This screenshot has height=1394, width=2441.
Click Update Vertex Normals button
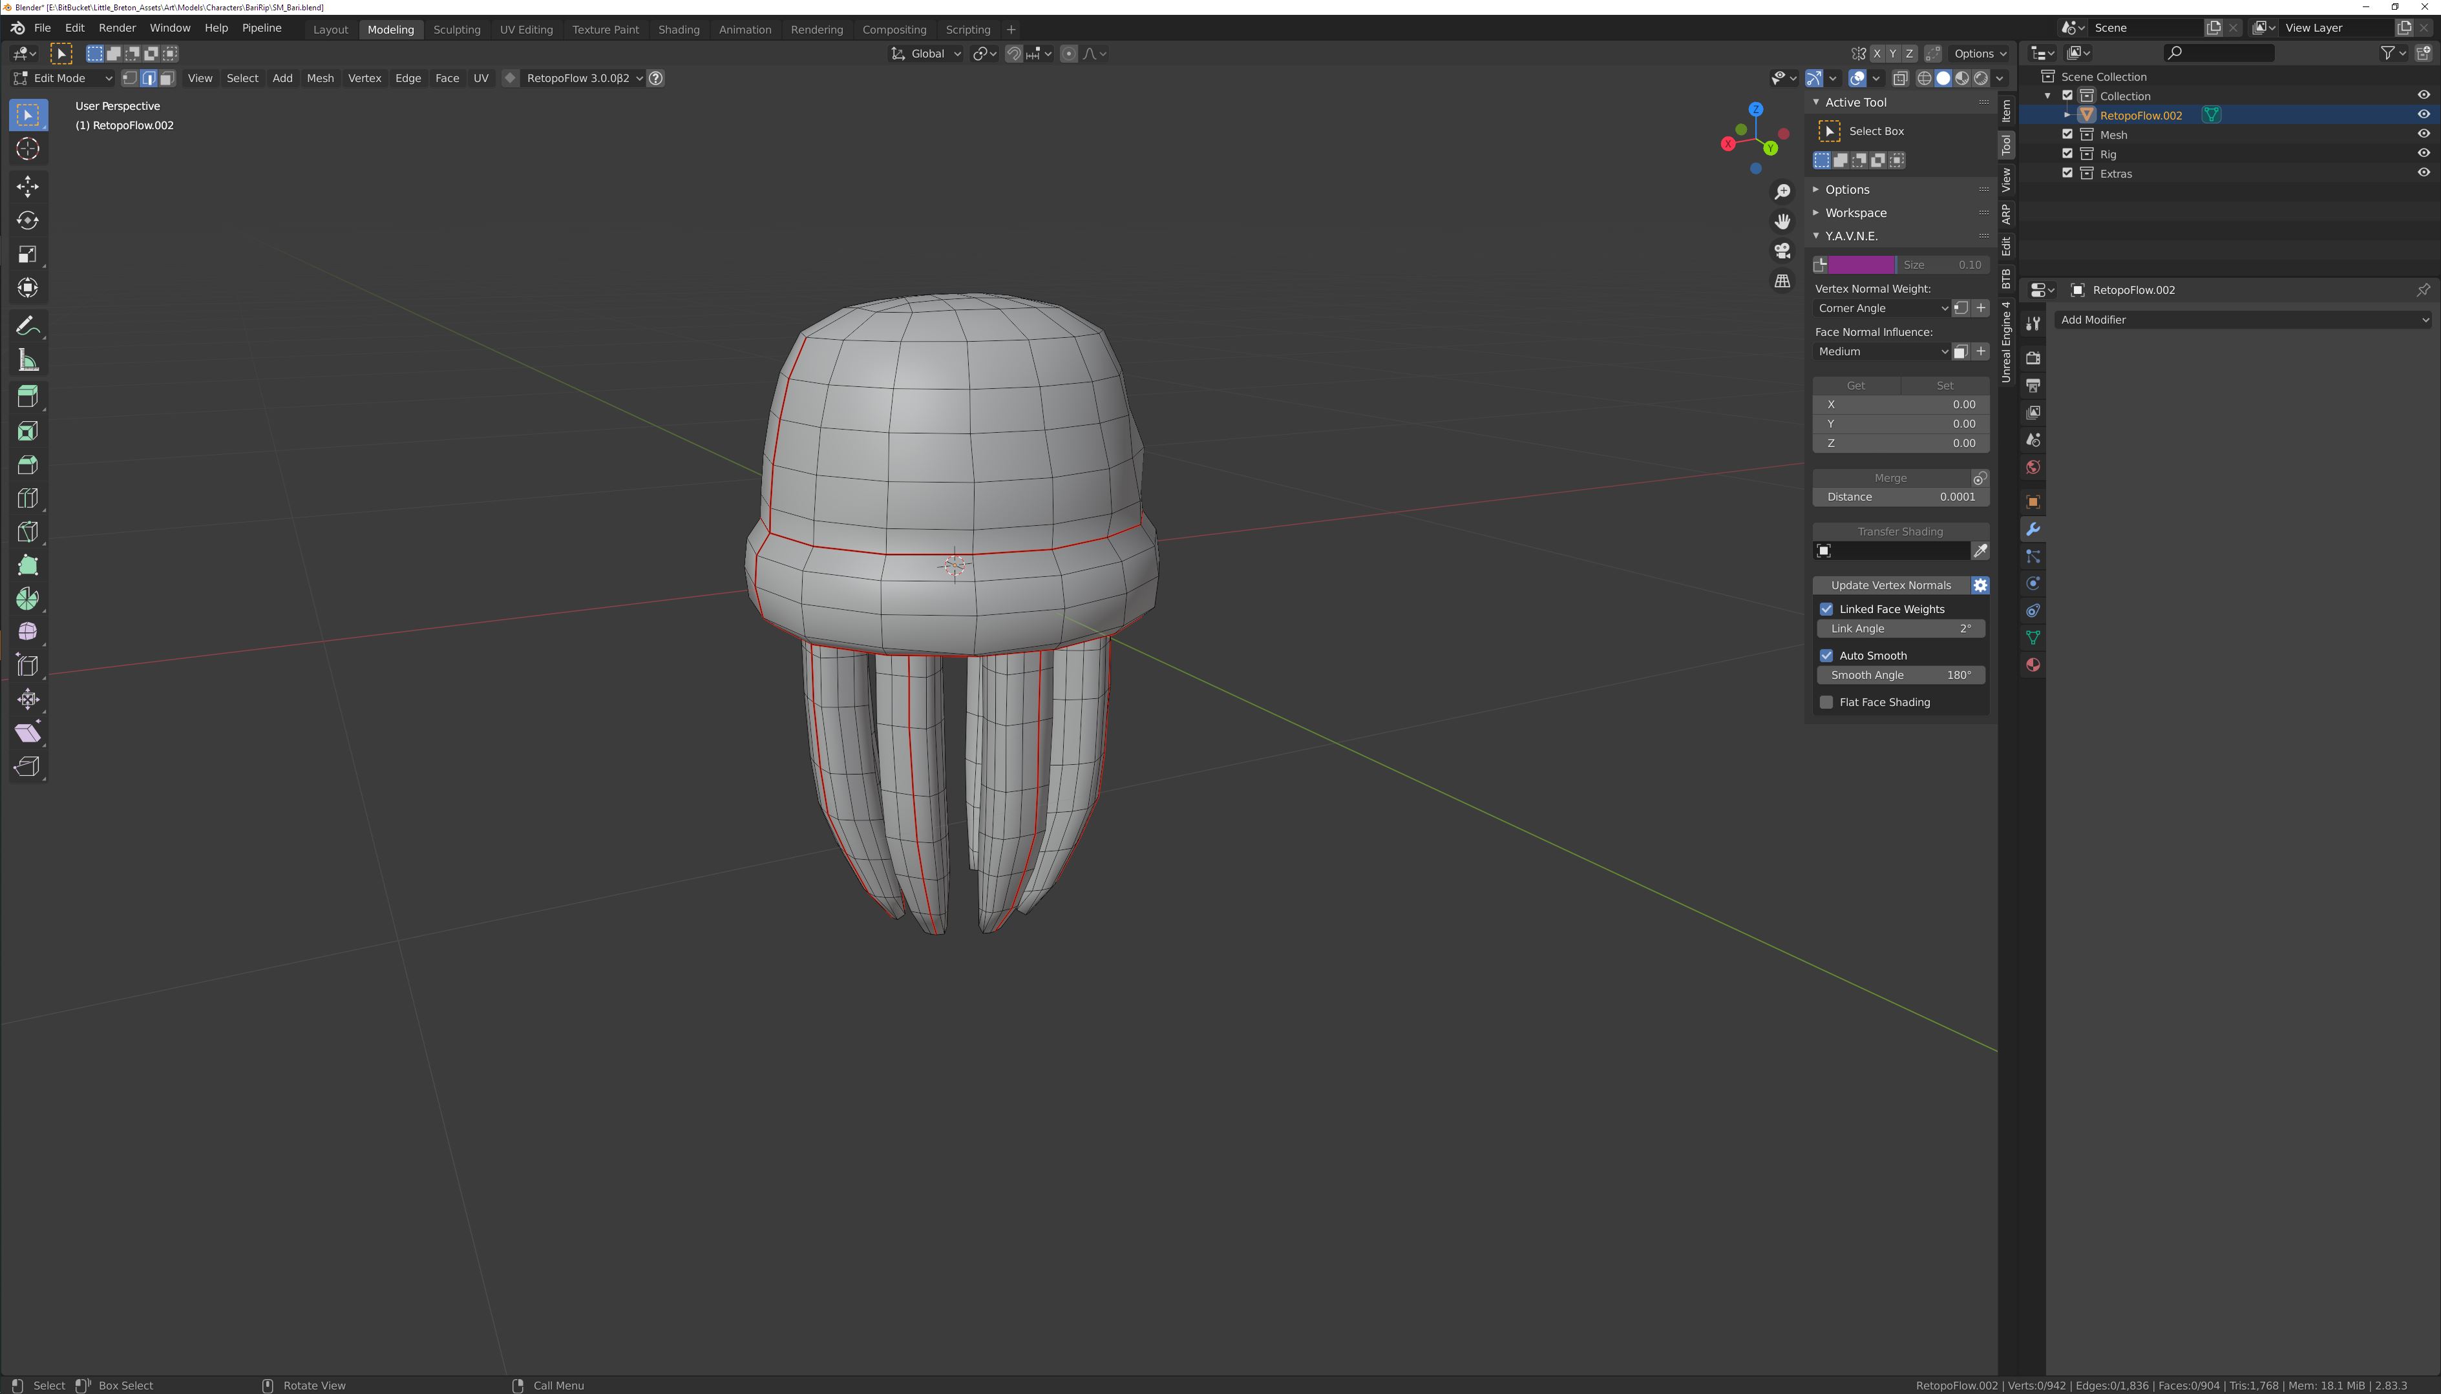(x=1890, y=585)
